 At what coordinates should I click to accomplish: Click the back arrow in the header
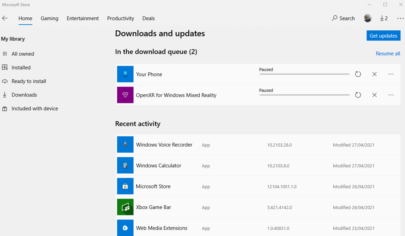point(5,18)
